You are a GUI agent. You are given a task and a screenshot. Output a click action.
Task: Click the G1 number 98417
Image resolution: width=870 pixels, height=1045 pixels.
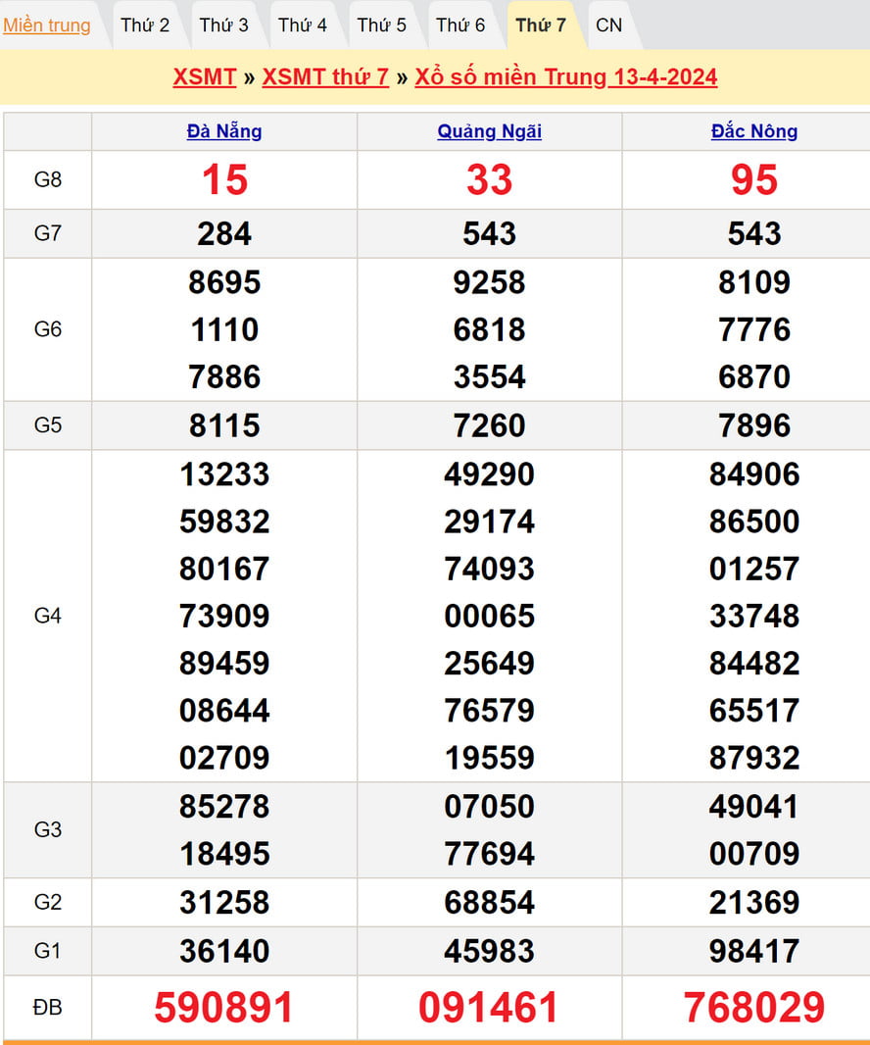coord(753,951)
